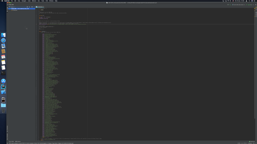
Task: Select the scratch.pm editor tab
Action: click(40, 7)
